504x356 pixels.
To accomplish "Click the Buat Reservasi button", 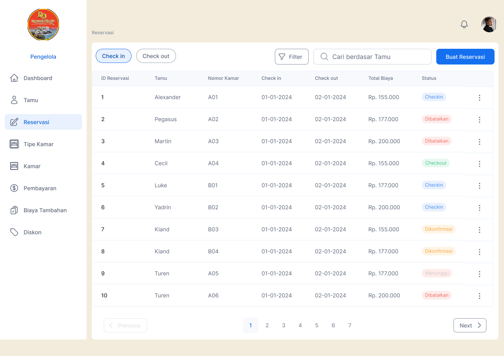I will (465, 57).
